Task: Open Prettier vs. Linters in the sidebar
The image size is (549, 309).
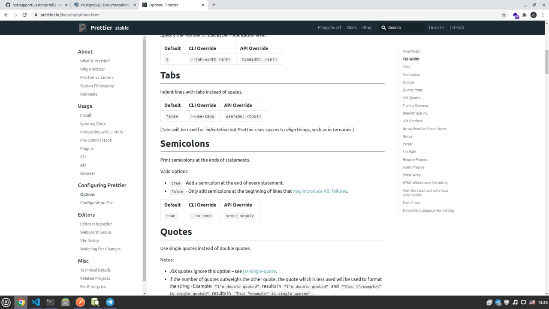Action: point(97,77)
